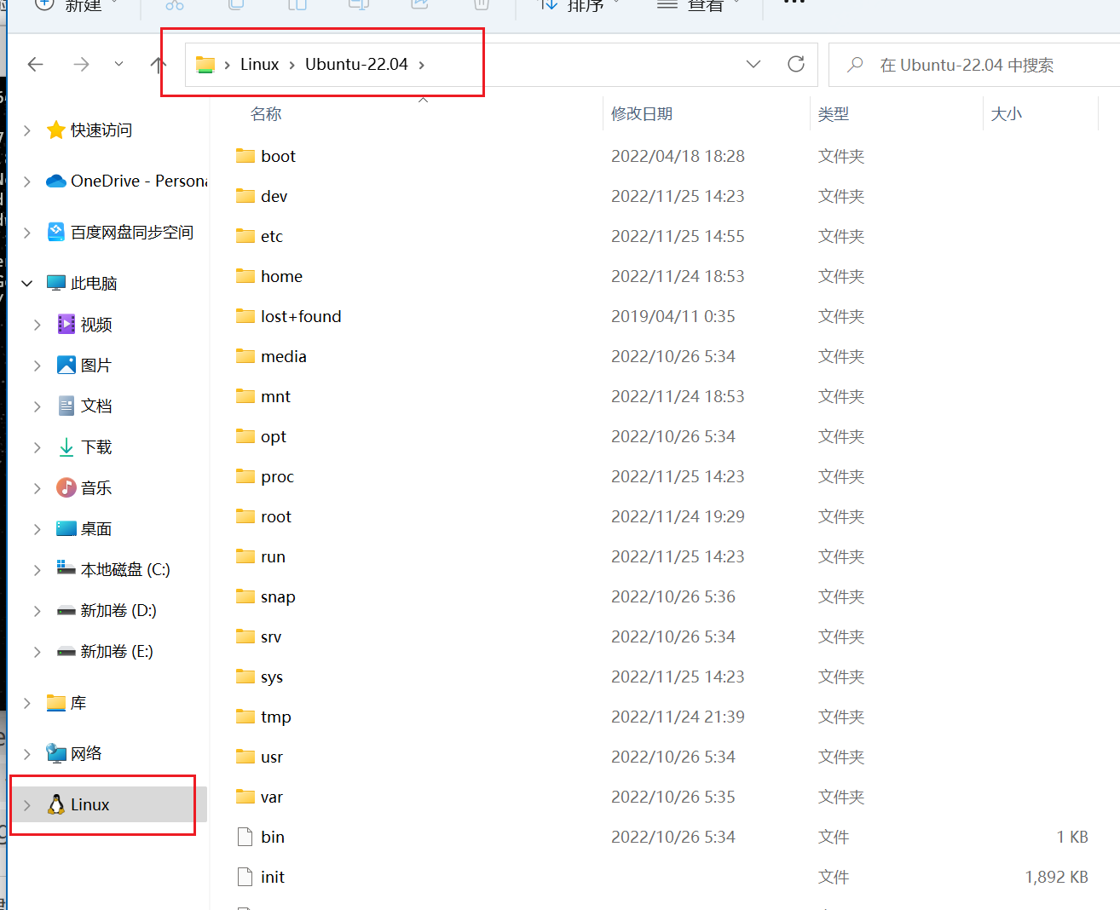Expand 百度网盘同步空间 node

click(27, 233)
